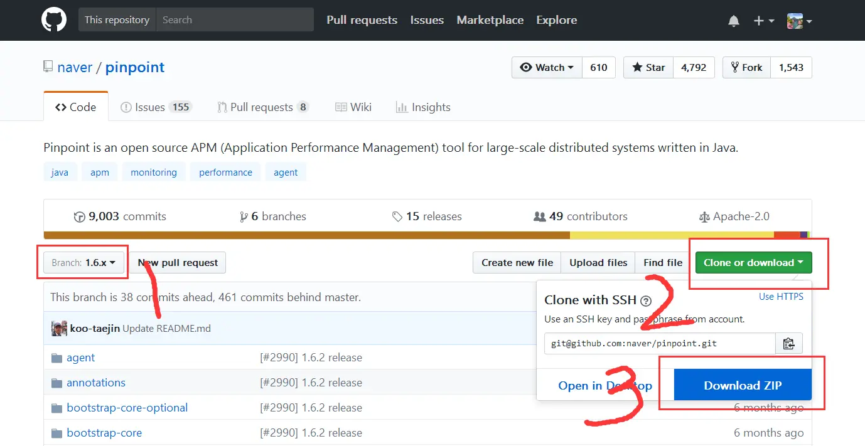Open agent row 1.6.2 release commit
The width and height of the screenshot is (865, 446).
[311, 358]
